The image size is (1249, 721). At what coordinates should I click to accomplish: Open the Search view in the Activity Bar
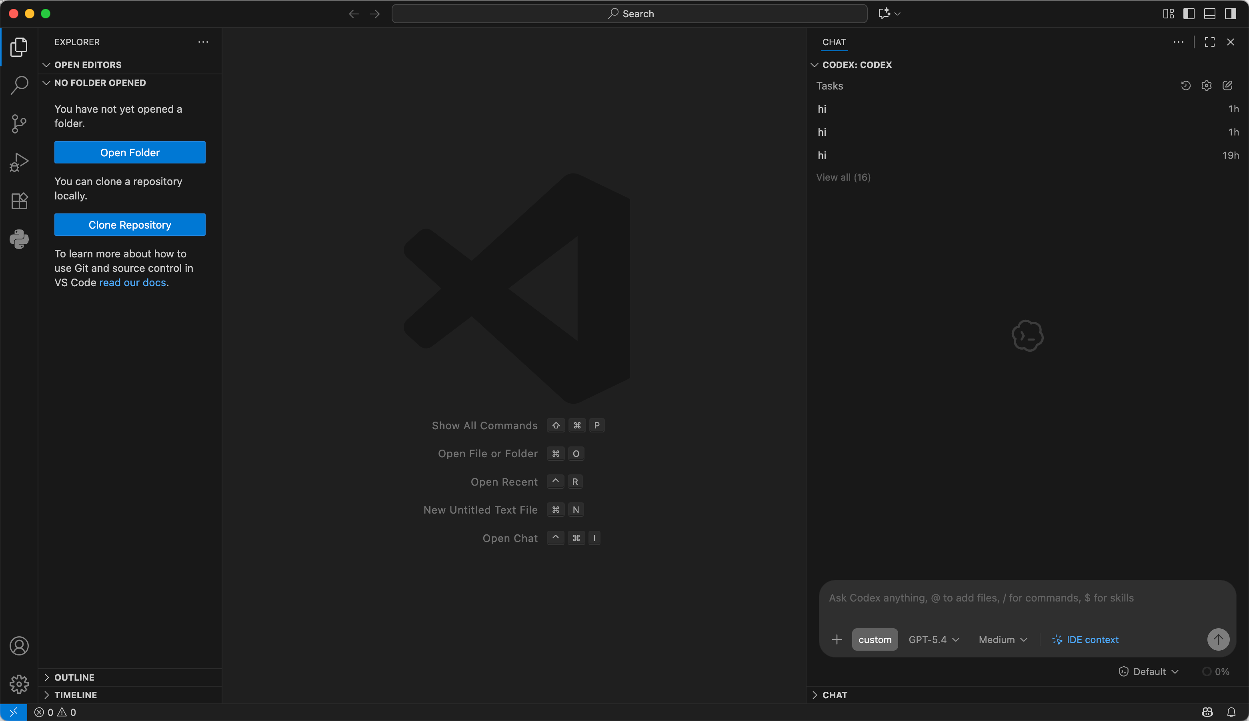[x=19, y=85]
